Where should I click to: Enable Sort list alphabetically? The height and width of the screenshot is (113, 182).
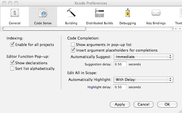click(12, 68)
